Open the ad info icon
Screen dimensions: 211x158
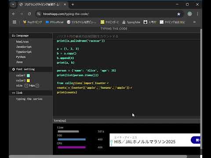pyautogui.click(x=112, y=141)
